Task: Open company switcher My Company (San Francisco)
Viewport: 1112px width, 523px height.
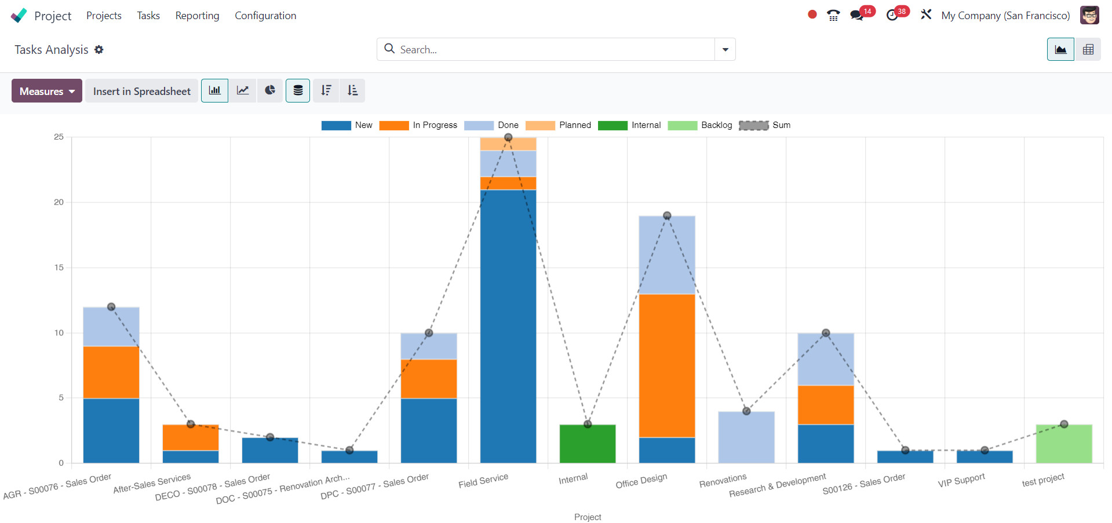Action: (x=1005, y=16)
